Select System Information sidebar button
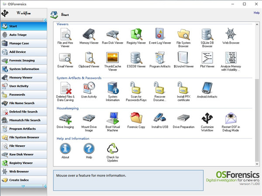Image resolution: width=262 pixels, height=196 pixels. pos(24,69)
